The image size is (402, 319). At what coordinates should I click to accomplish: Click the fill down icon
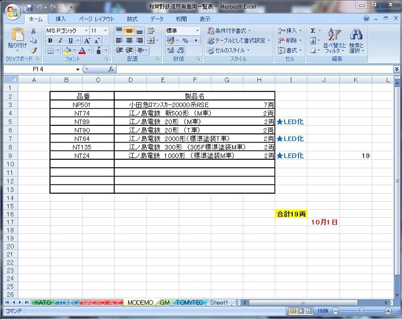coord(313,41)
